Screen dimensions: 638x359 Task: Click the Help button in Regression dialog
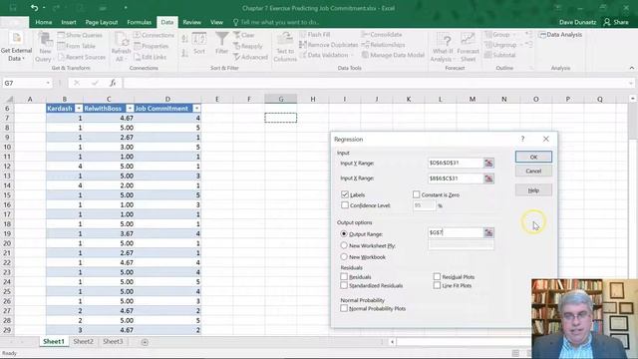click(x=533, y=190)
